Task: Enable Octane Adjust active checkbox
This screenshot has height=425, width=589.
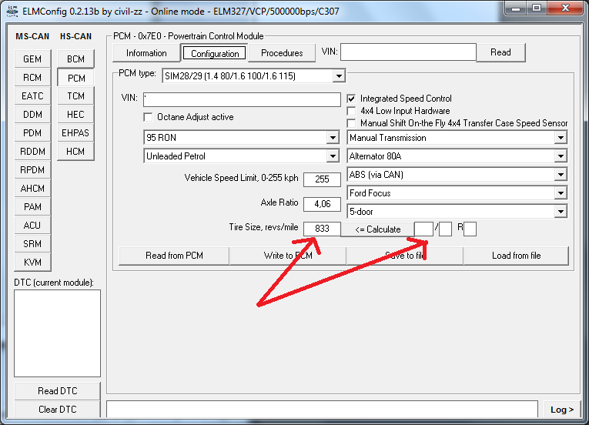Action: pos(149,117)
